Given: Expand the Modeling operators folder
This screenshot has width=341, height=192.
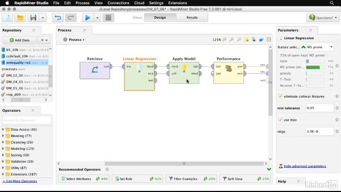Looking at the screenshot, I should pyautogui.click(x=3, y=149).
